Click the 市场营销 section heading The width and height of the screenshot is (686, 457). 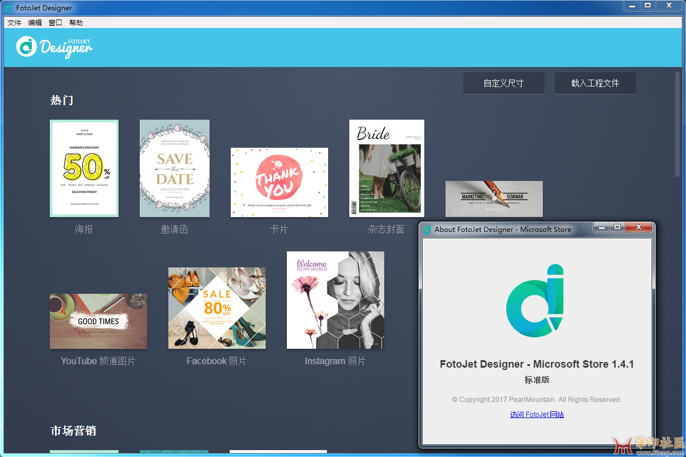click(73, 431)
